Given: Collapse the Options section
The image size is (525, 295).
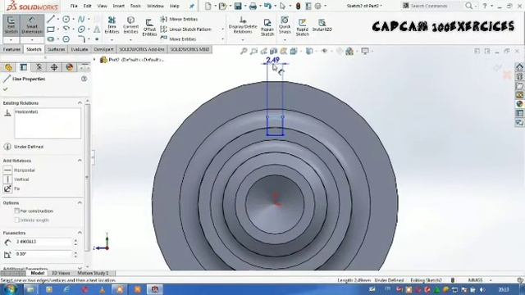Looking at the screenshot, I should click(80, 202).
